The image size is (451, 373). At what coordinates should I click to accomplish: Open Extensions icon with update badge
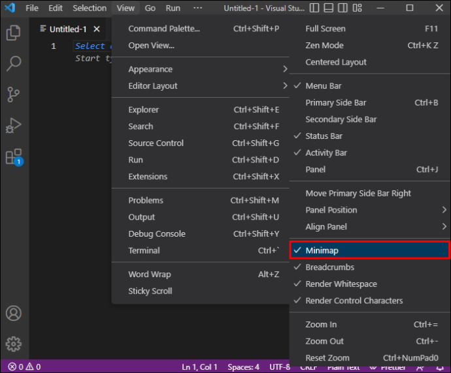click(x=14, y=157)
